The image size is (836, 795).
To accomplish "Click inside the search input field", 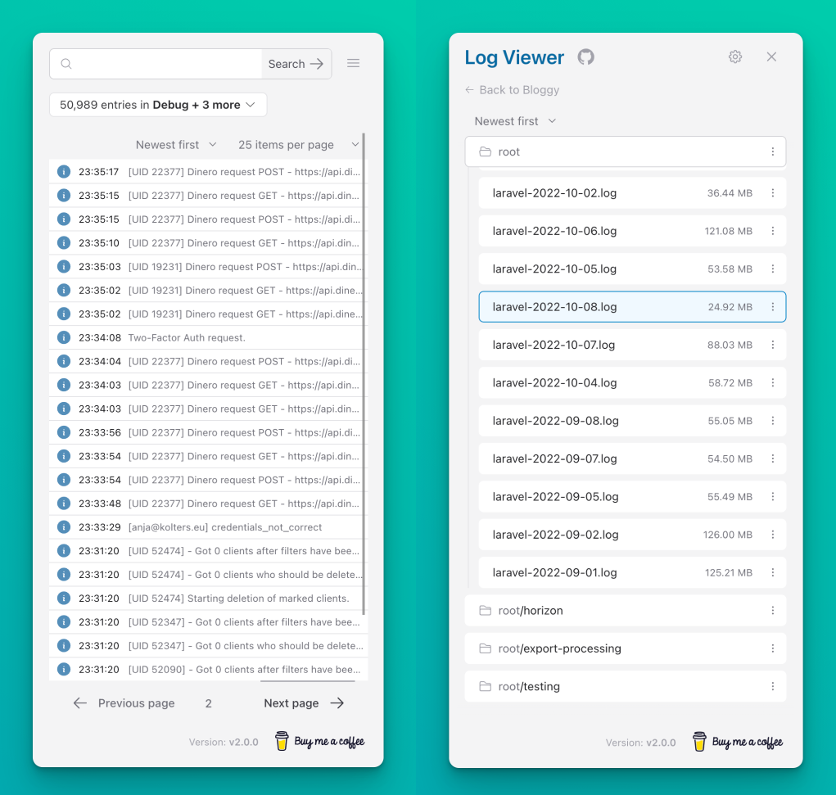I will (x=164, y=63).
